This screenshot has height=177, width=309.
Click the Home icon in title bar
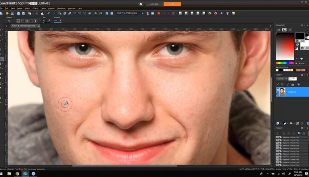pyautogui.click(x=141, y=4)
